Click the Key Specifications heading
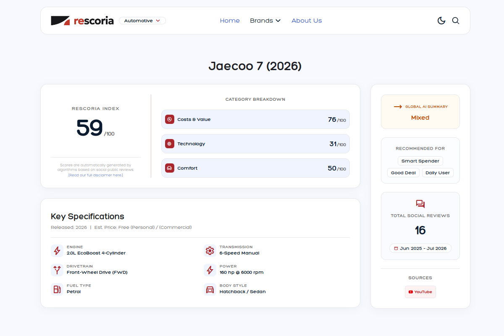The width and height of the screenshot is (504, 336). tap(87, 217)
